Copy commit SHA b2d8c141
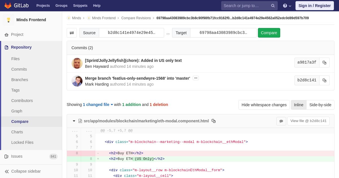The image size is (339, 178). click(324, 80)
